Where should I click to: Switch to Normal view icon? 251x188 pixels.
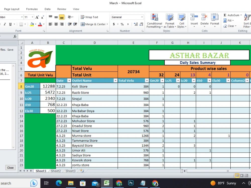click(237, 175)
